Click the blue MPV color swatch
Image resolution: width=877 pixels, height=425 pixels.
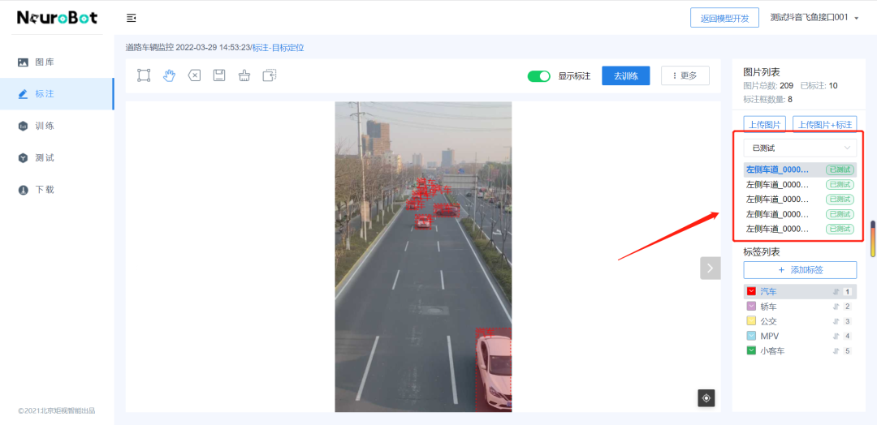click(751, 337)
